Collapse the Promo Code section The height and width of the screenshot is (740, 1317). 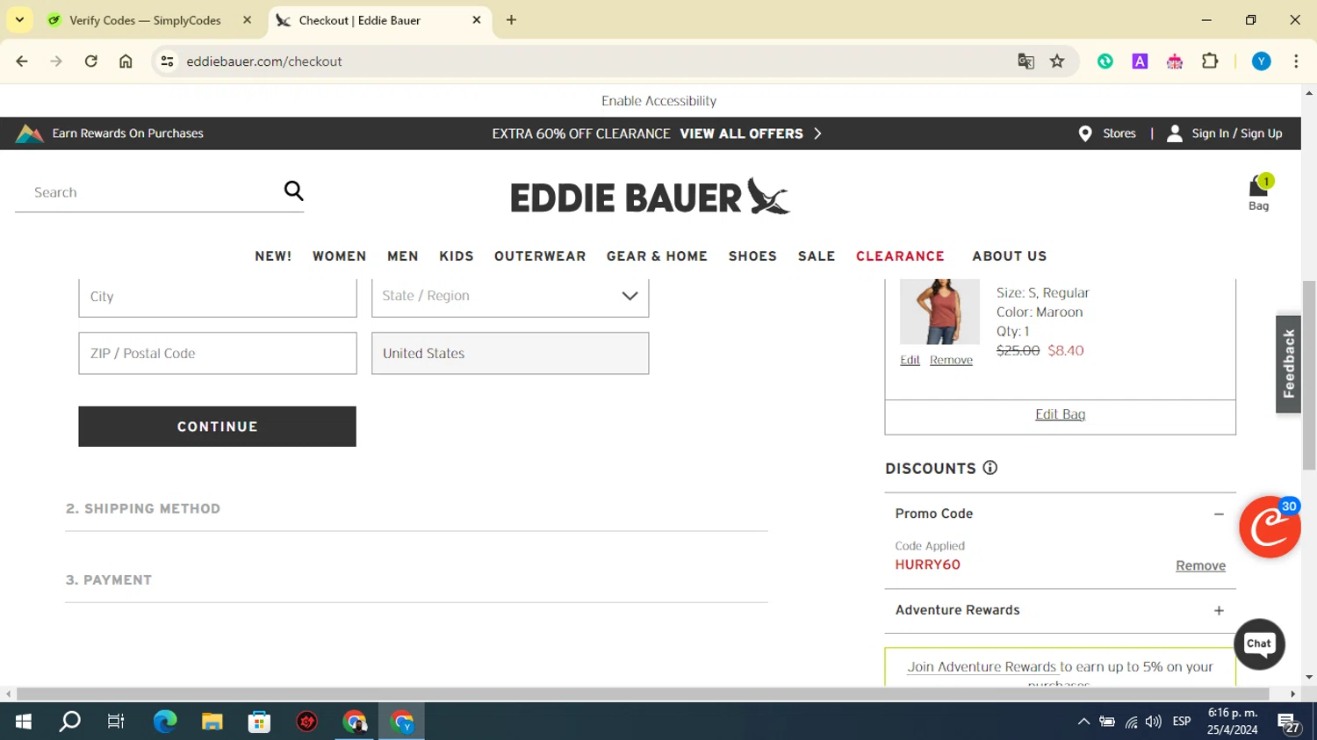pyautogui.click(x=1219, y=514)
